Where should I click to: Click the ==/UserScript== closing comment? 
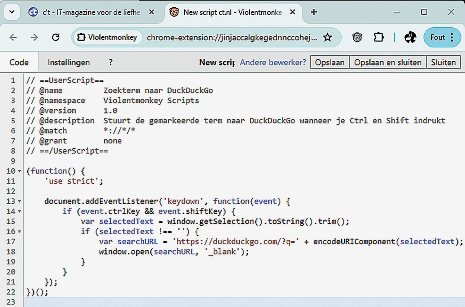[67, 151]
